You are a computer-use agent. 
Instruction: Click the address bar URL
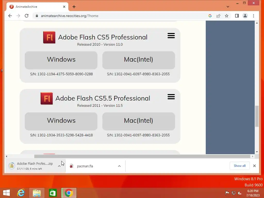[x=70, y=16]
